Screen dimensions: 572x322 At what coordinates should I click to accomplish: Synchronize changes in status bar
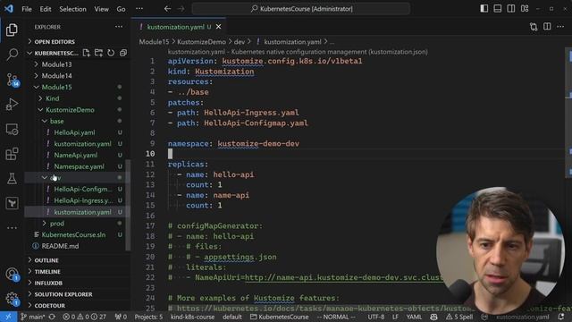(52, 317)
